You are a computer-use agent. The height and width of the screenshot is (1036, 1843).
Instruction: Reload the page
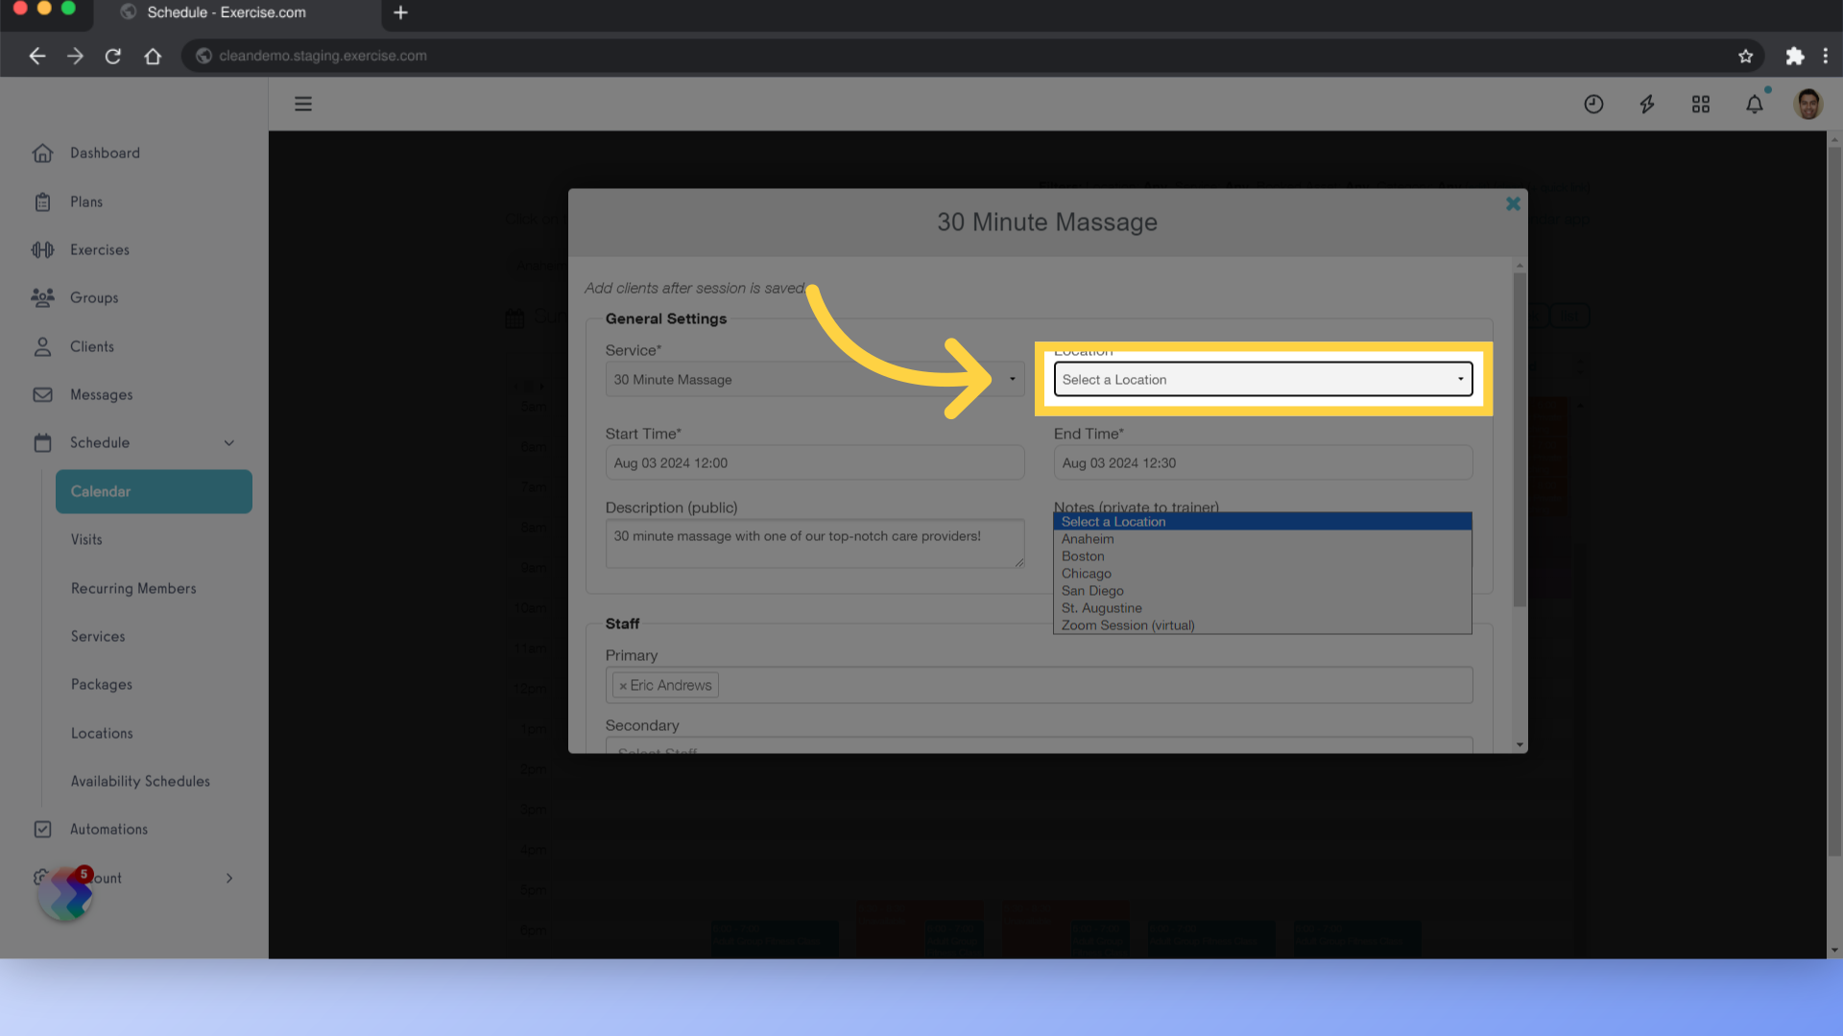pyautogui.click(x=113, y=56)
